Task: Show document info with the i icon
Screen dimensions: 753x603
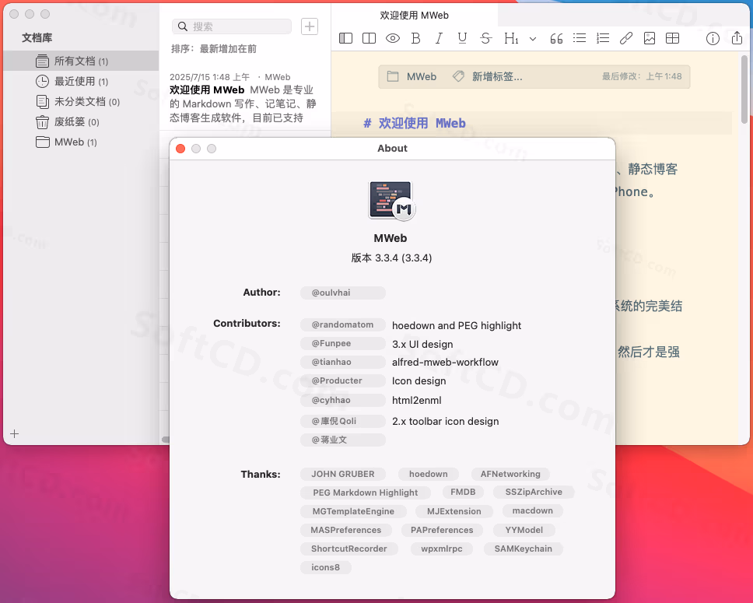Action: tap(713, 38)
